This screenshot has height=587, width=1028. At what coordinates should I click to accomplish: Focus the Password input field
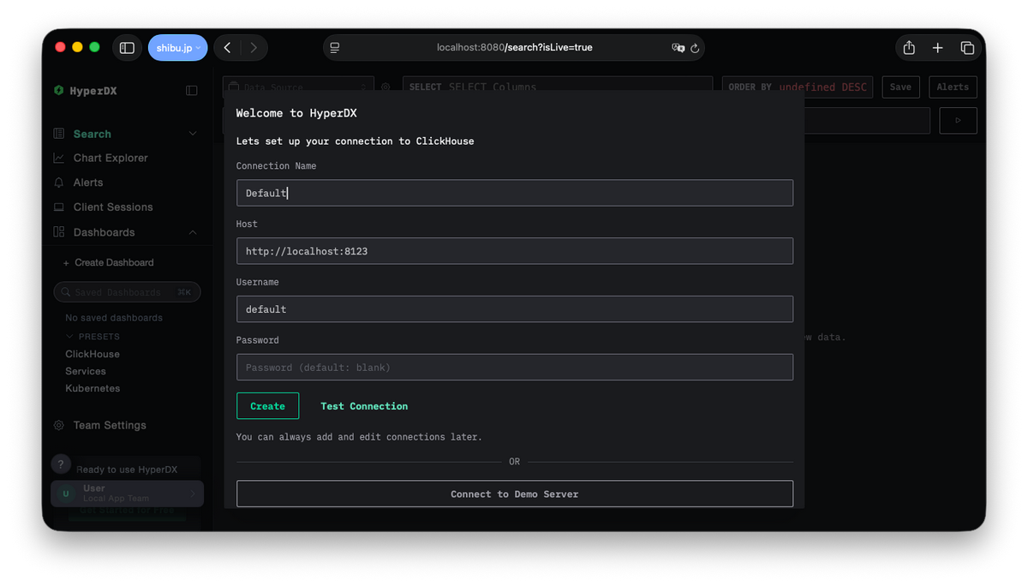point(514,368)
